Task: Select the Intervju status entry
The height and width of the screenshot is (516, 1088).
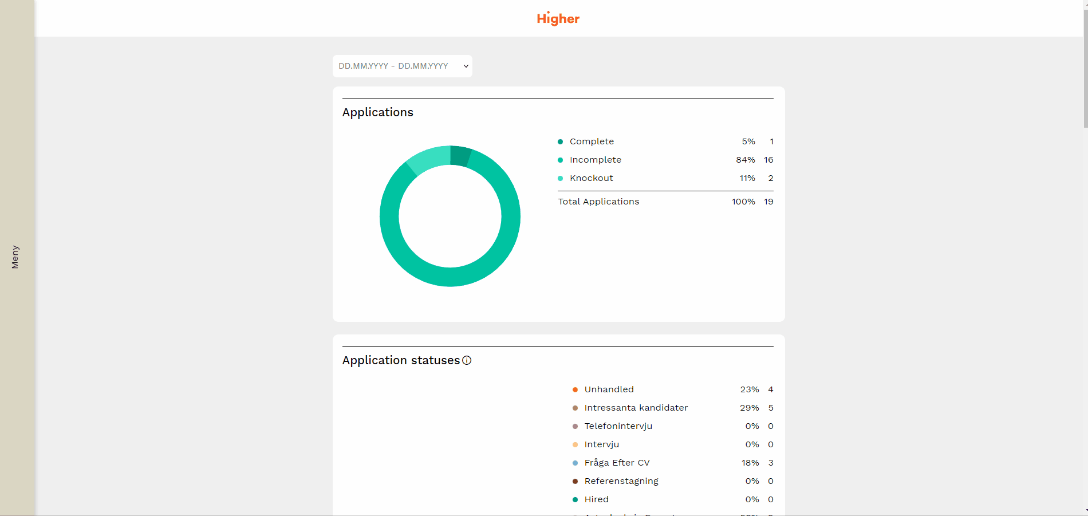Action: tap(601, 444)
